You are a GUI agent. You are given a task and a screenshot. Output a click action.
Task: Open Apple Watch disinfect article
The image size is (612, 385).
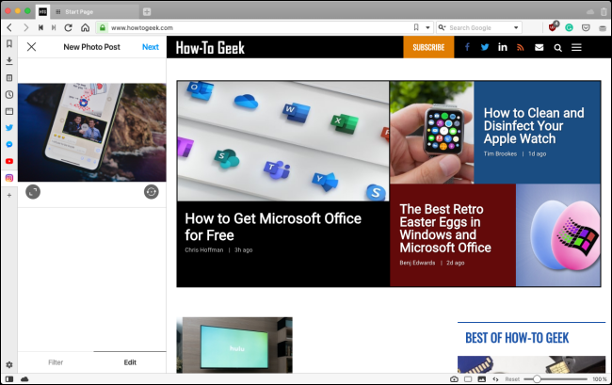(x=534, y=125)
